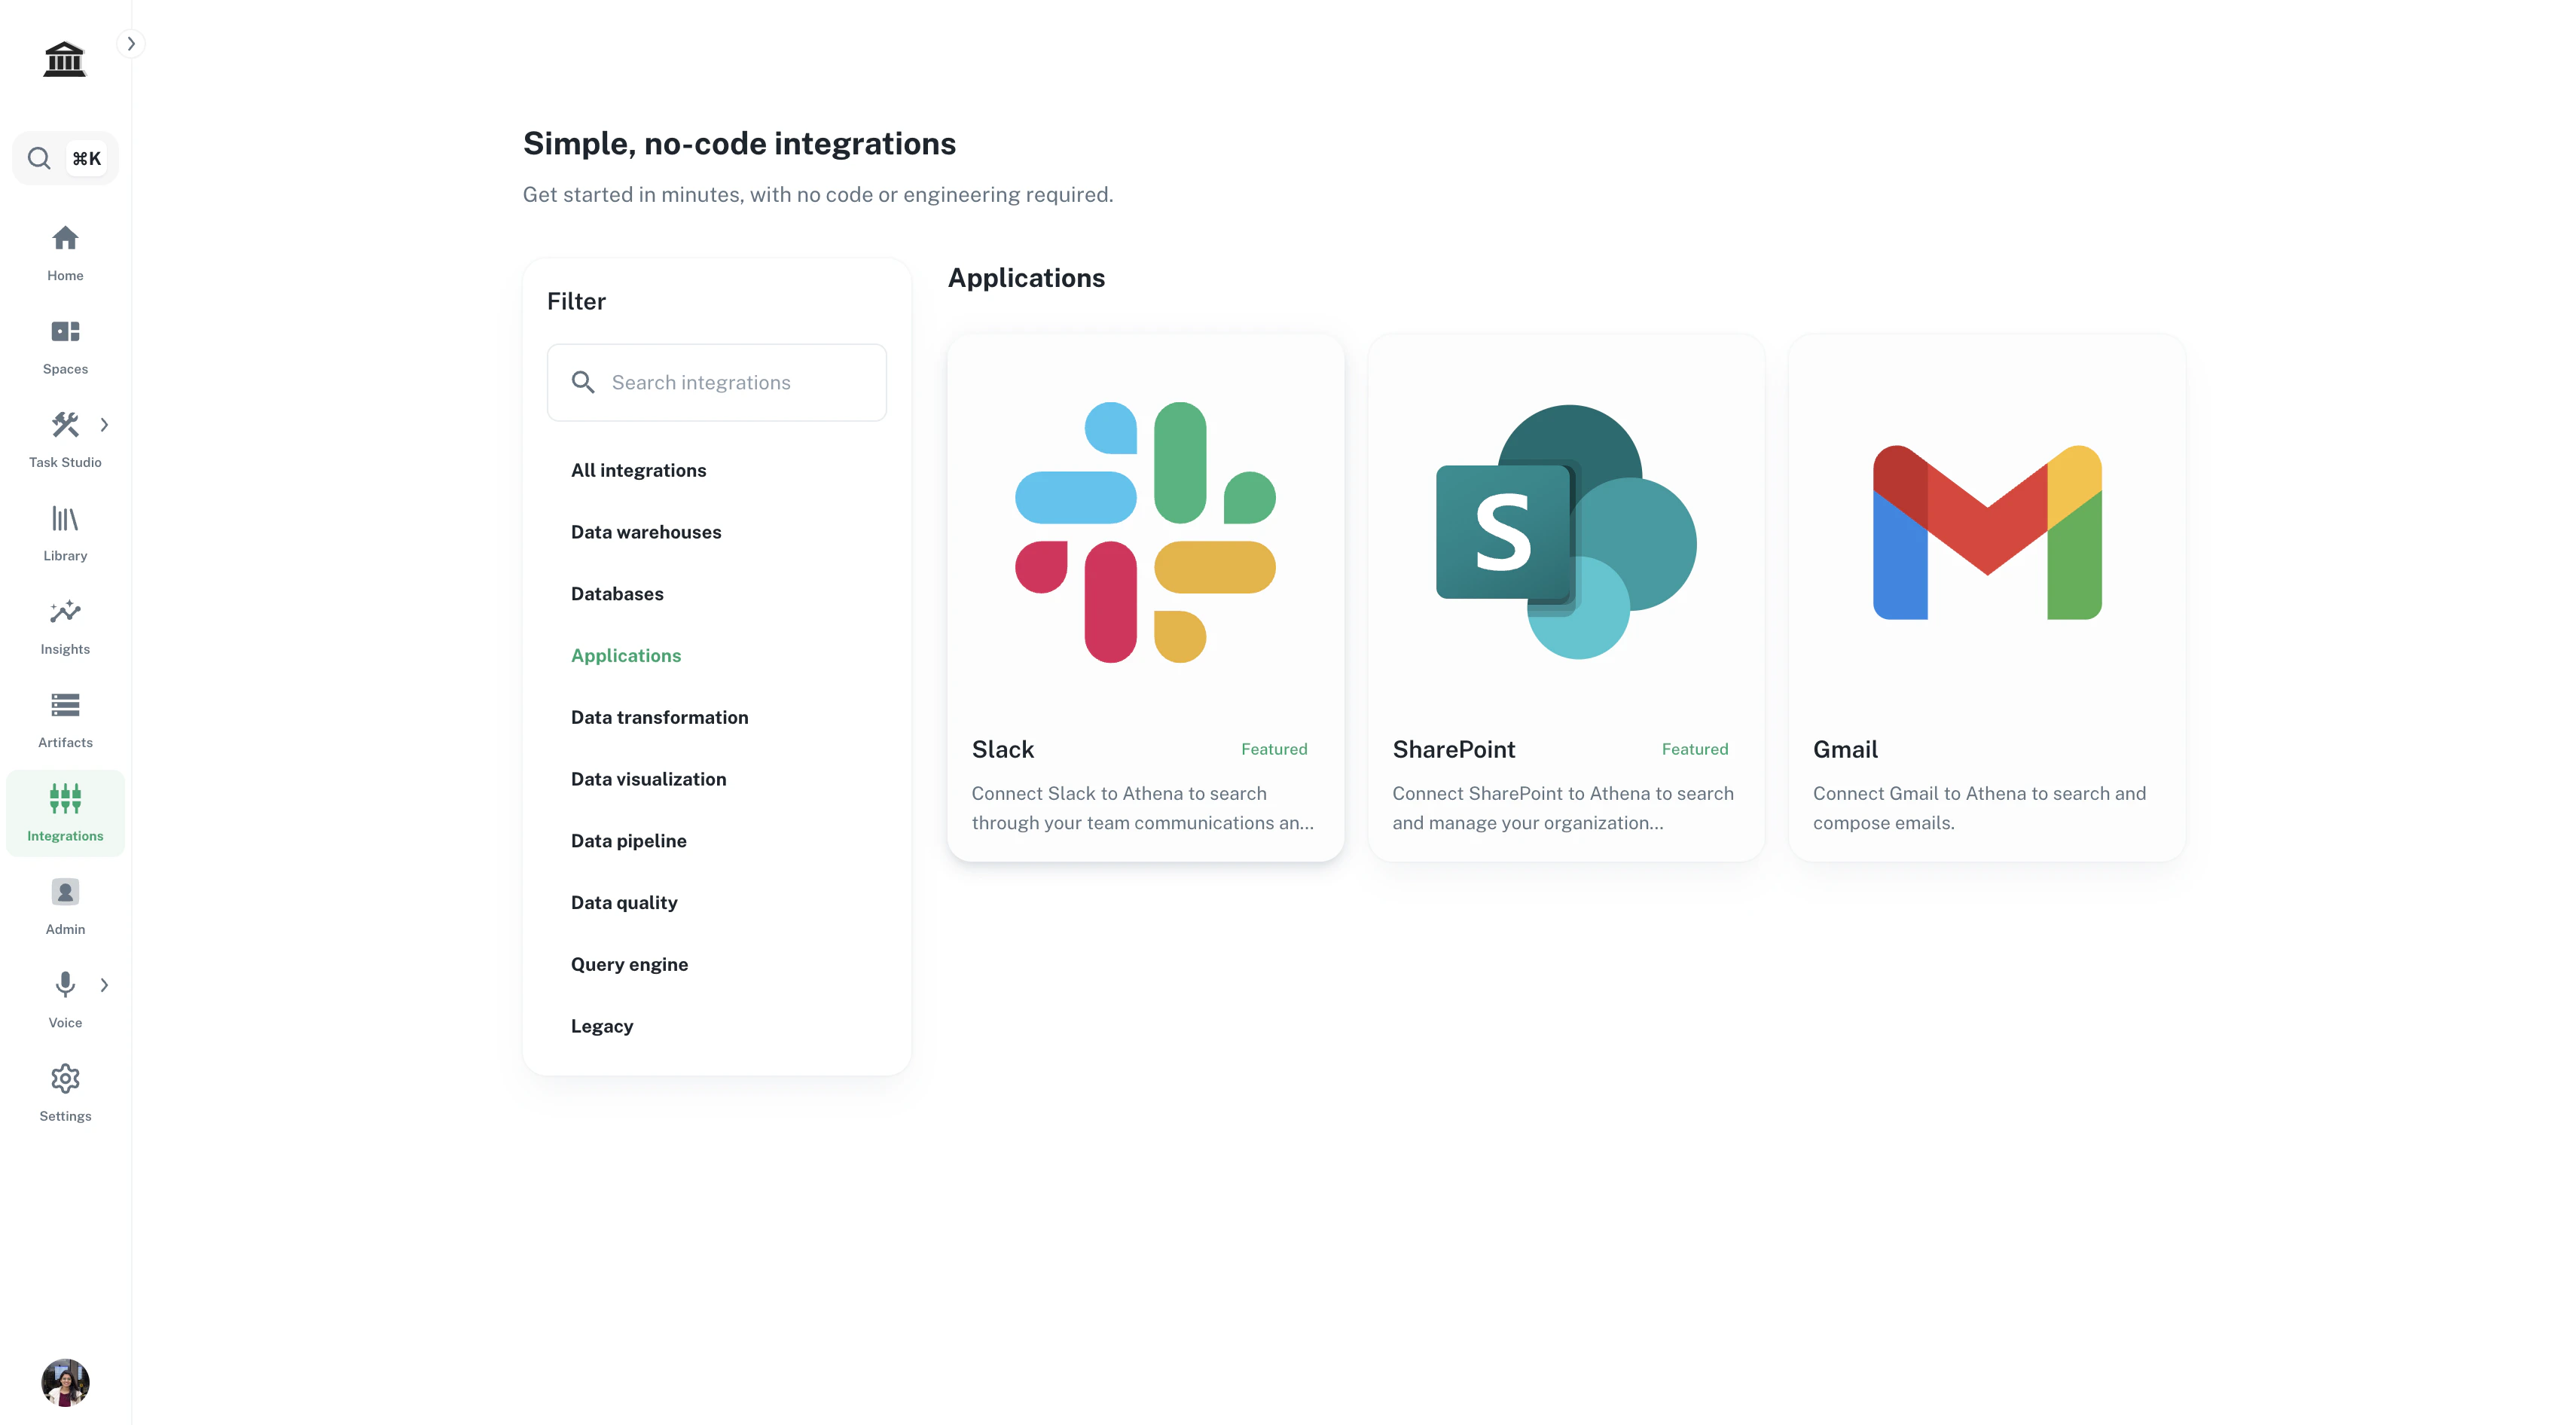Expand the sidebar with top chevron
The image size is (2576, 1425).
(131, 44)
